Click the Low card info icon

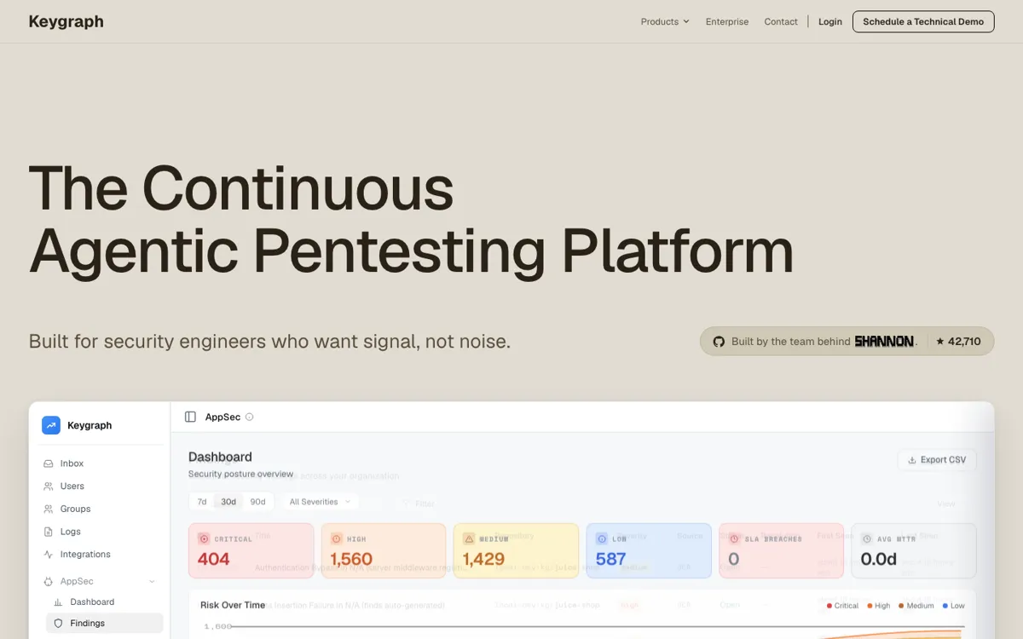coord(602,538)
